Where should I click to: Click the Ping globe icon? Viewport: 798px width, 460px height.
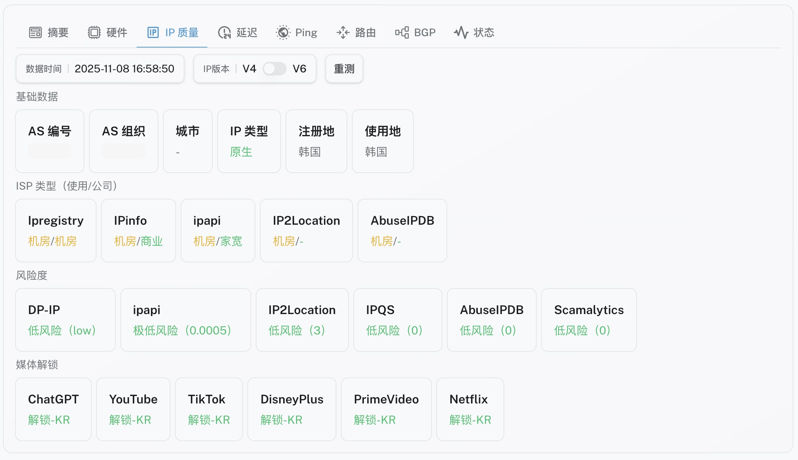click(283, 32)
